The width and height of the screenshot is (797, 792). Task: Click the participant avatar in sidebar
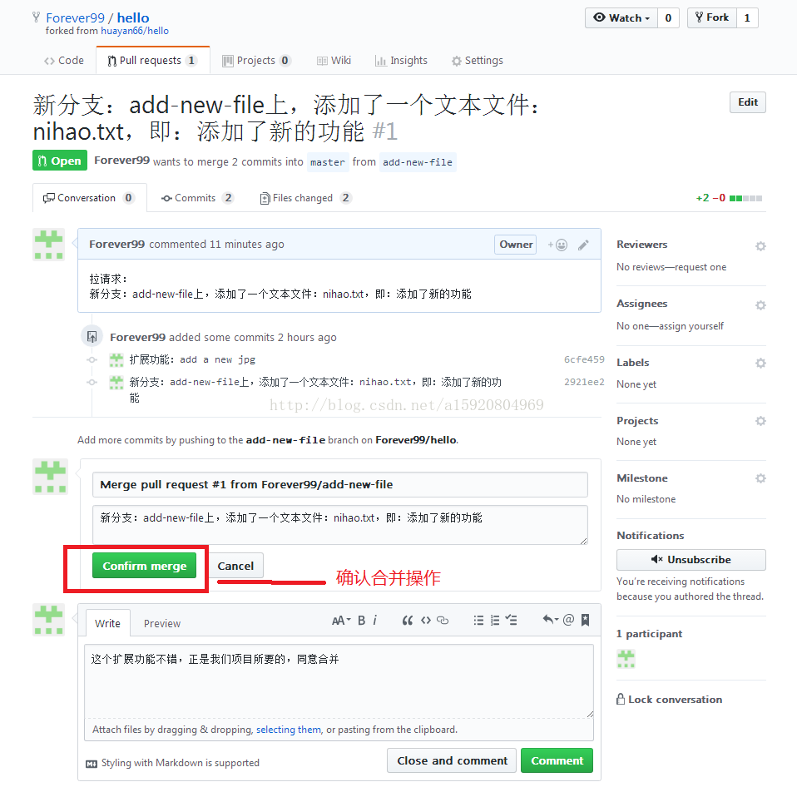[626, 659]
